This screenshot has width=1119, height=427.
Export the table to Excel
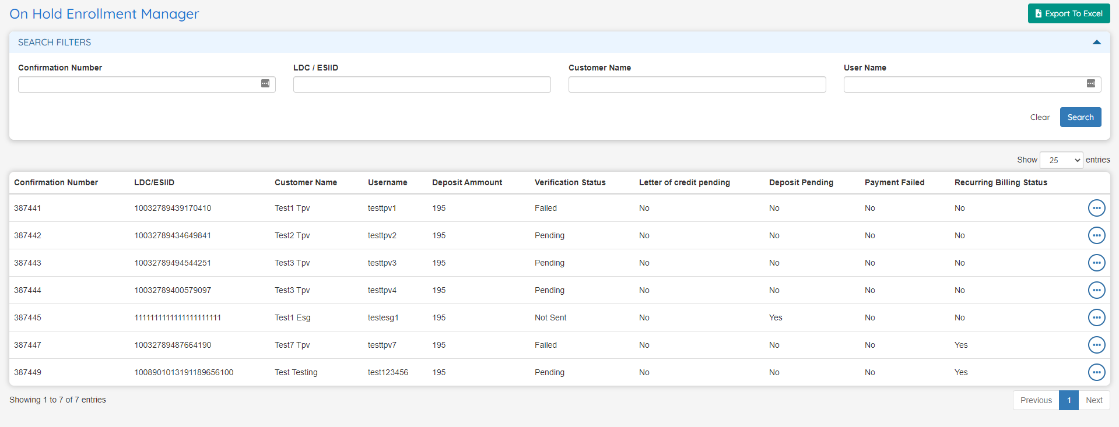pos(1069,13)
